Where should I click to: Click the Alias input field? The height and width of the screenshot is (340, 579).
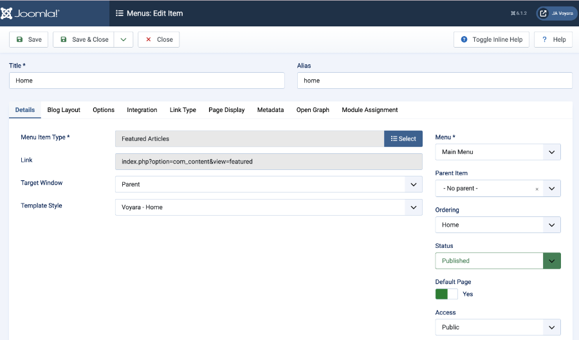click(435, 80)
